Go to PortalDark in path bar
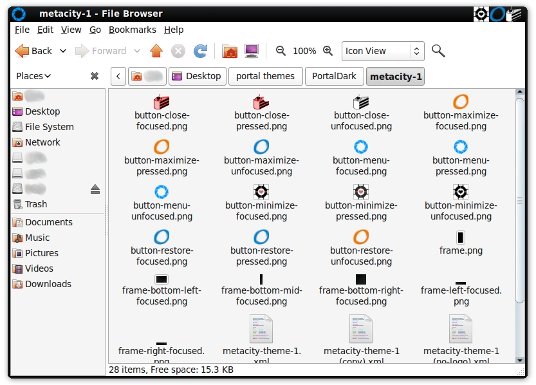Image resolution: width=536 pixels, height=385 pixels. [334, 76]
